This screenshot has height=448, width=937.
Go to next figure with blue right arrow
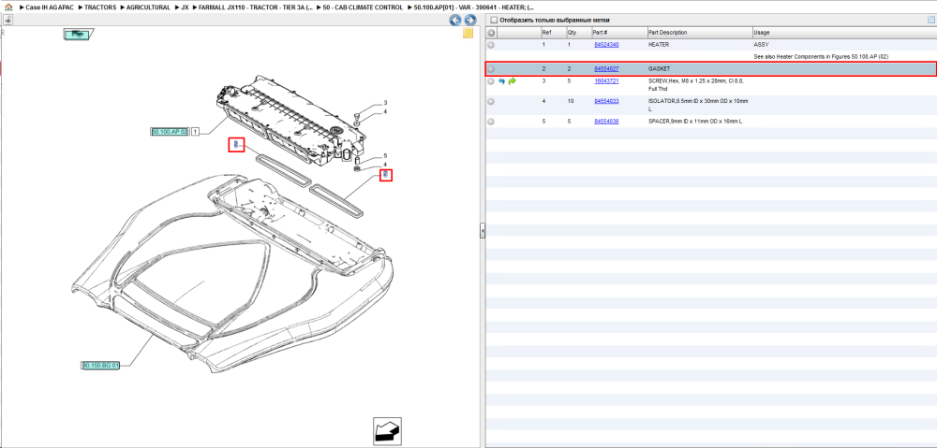pyautogui.click(x=470, y=21)
